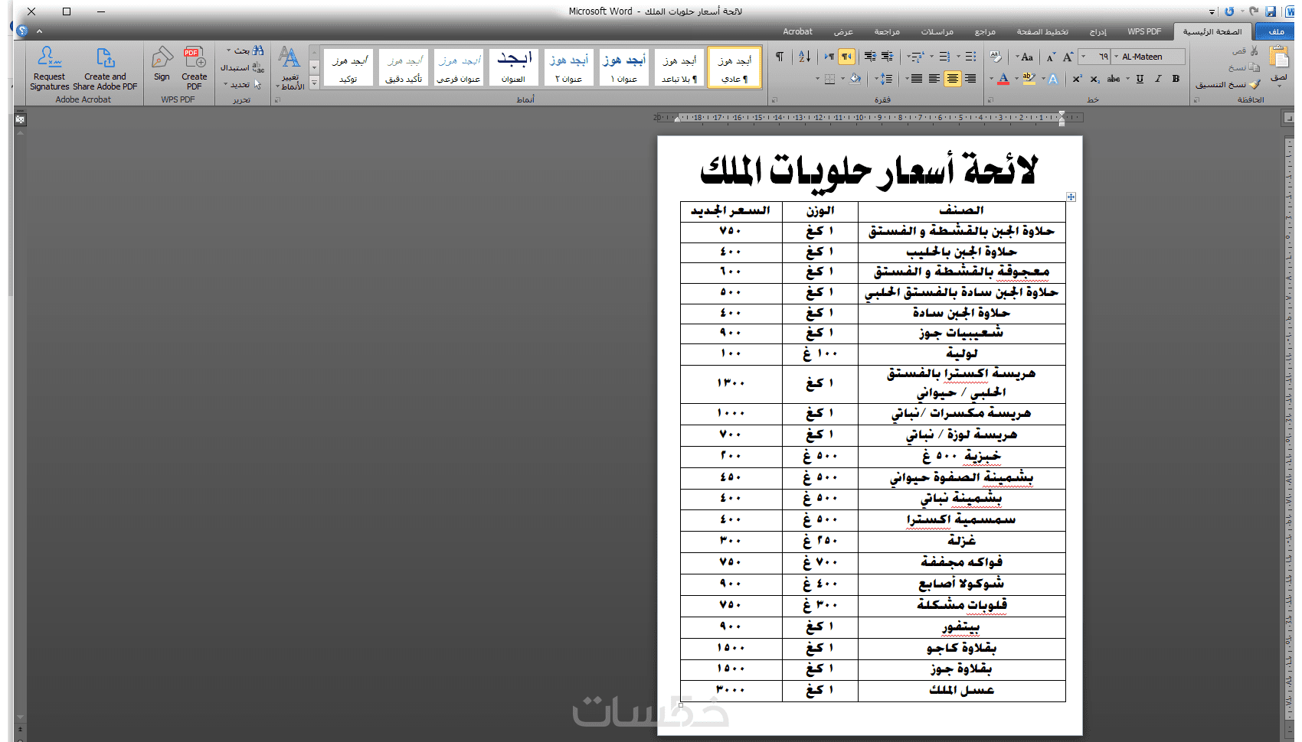Click the Replace (استبدال) icon
Screen dimensions: 1302x742
point(258,67)
